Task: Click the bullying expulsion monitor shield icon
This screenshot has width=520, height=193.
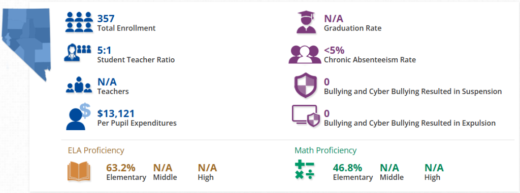Action: point(306,116)
